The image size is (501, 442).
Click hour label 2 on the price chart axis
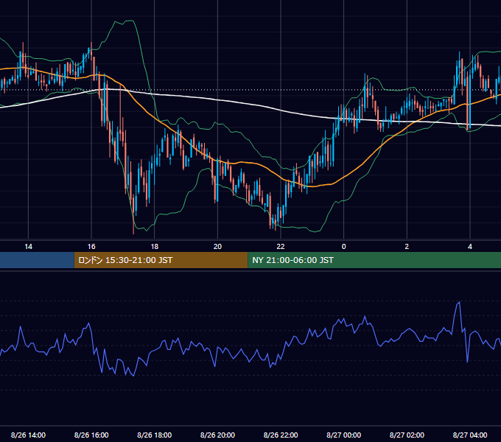pos(407,247)
